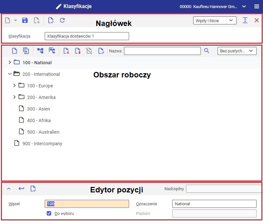This screenshot has height=221, width=263.
Task: Select the '200 - International' tree row
Action: (131, 74)
